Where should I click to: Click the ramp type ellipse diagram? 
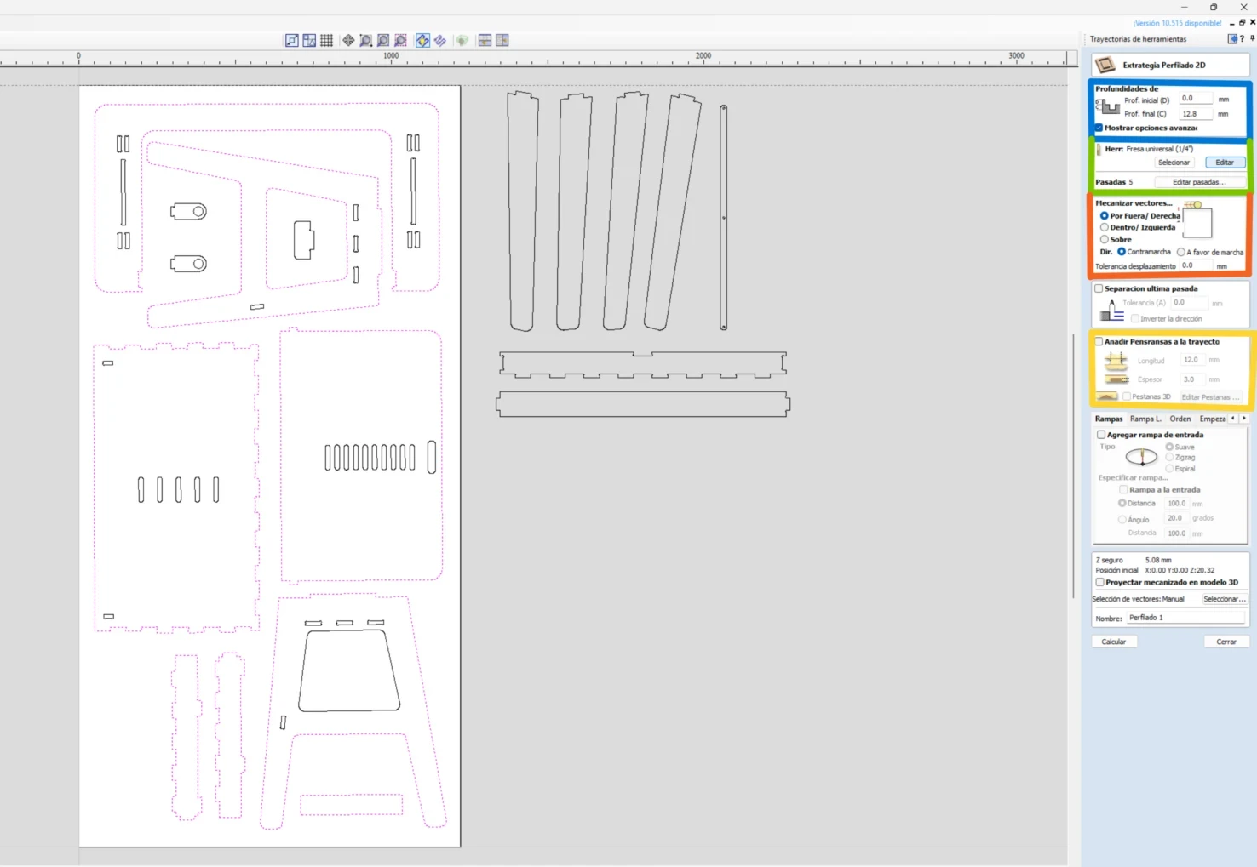[1141, 457]
